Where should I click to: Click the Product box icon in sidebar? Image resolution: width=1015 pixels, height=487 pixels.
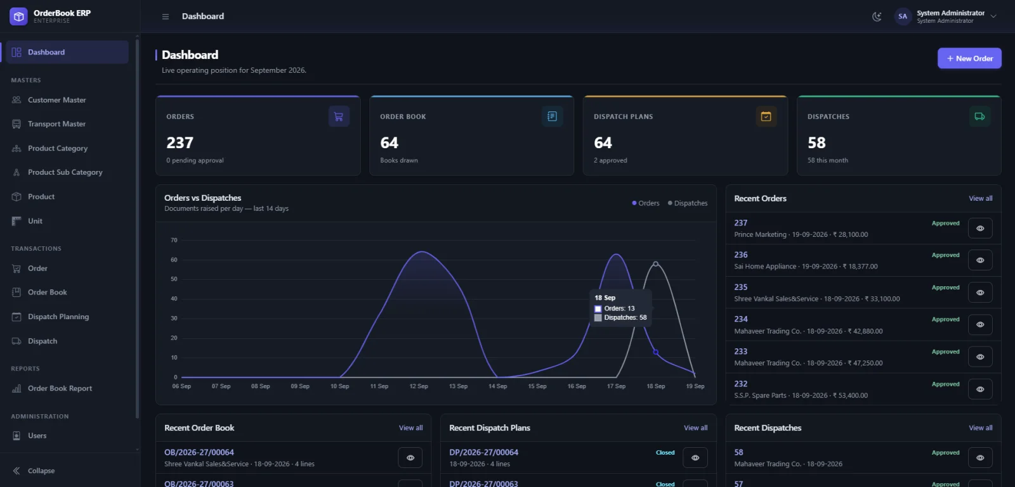click(x=16, y=197)
